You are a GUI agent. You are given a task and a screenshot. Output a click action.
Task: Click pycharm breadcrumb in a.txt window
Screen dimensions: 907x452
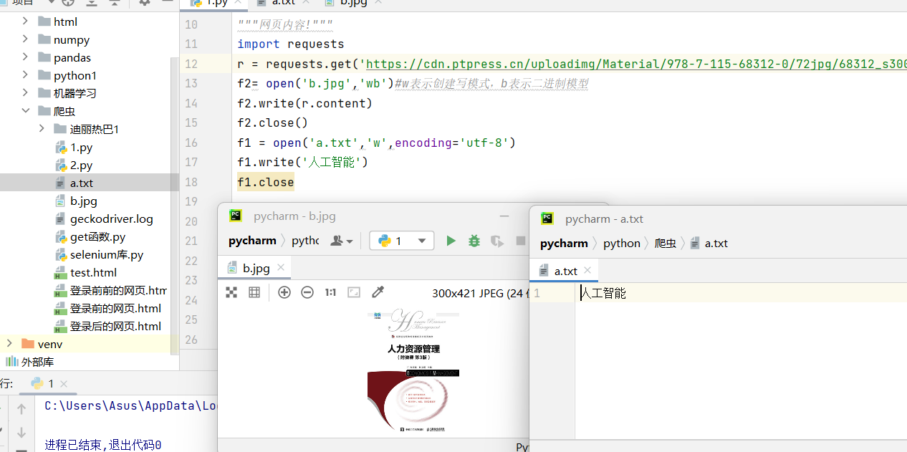pyautogui.click(x=564, y=243)
